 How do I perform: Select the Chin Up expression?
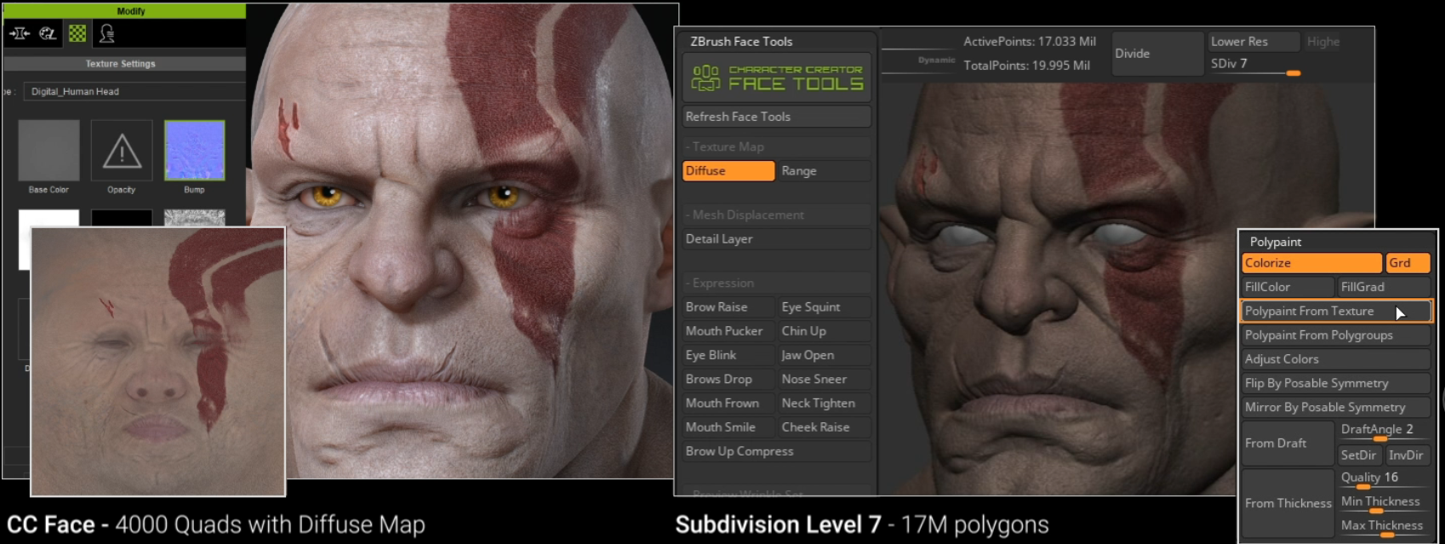tap(825, 331)
